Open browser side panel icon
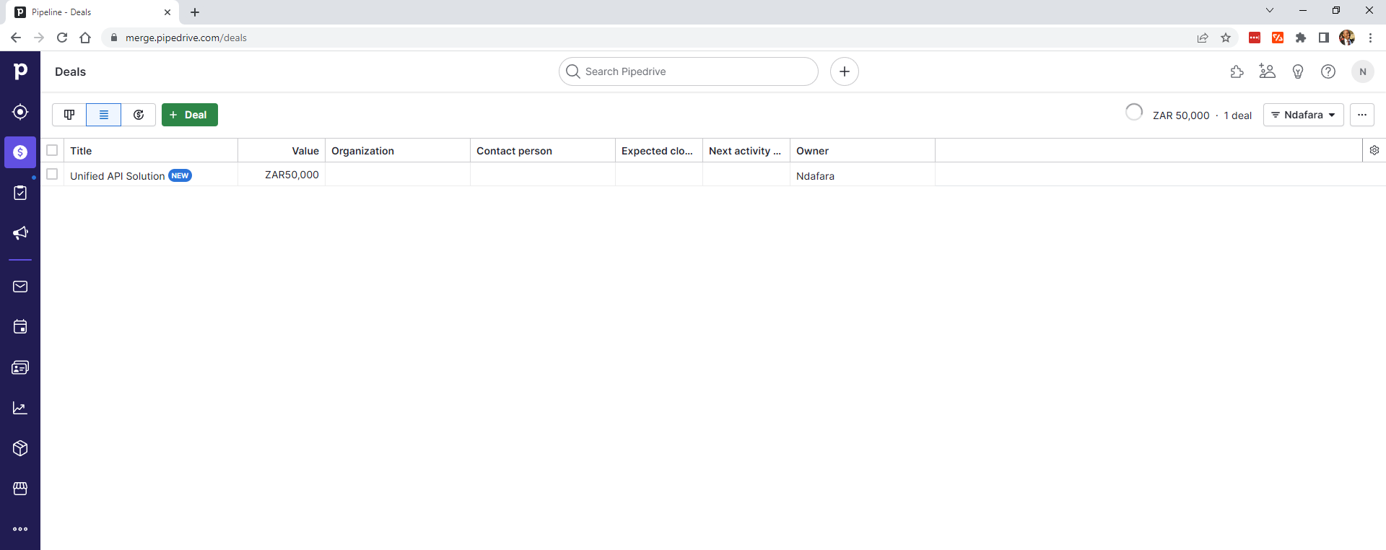Viewport: 1386px width, 550px height. click(x=1324, y=38)
